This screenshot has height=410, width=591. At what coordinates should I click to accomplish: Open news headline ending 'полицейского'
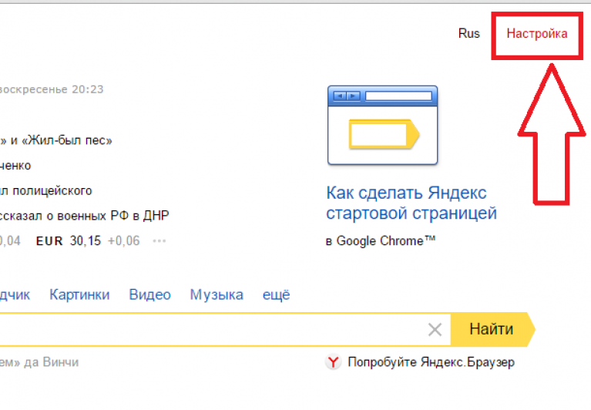tap(46, 190)
